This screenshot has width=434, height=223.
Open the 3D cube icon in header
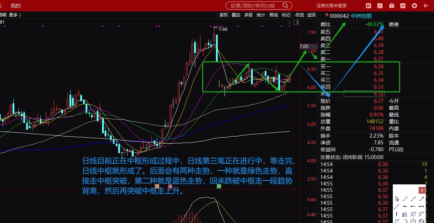click(392, 6)
